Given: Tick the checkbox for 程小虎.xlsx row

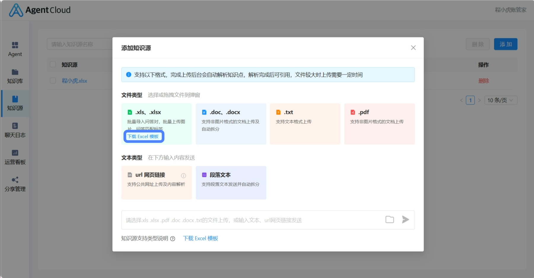Looking at the screenshot, I should (x=53, y=80).
